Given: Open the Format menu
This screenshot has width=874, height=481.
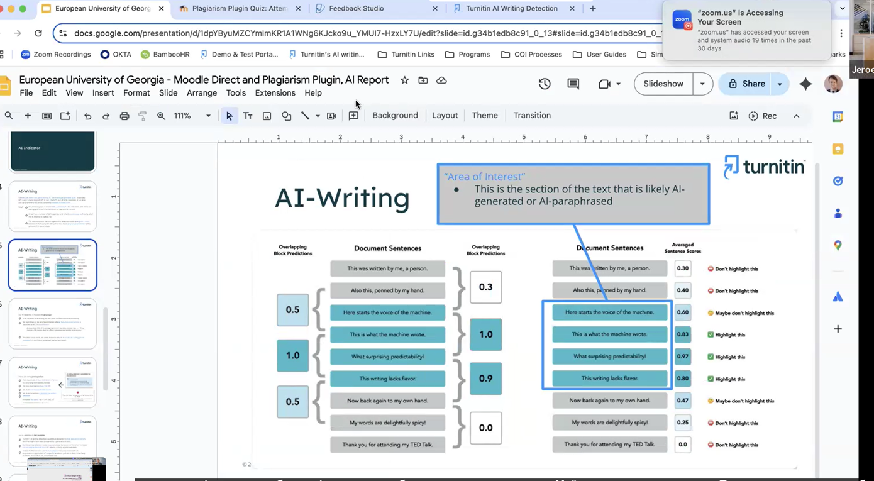Looking at the screenshot, I should click(136, 93).
